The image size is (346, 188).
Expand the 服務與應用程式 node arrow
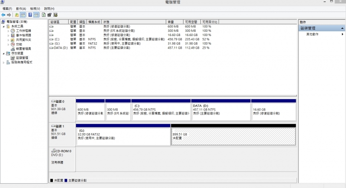pyautogui.click(x=3, y=63)
